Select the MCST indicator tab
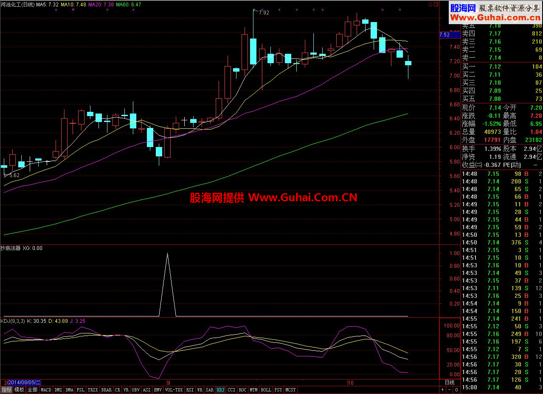This screenshot has height=394, width=543. tap(290, 389)
